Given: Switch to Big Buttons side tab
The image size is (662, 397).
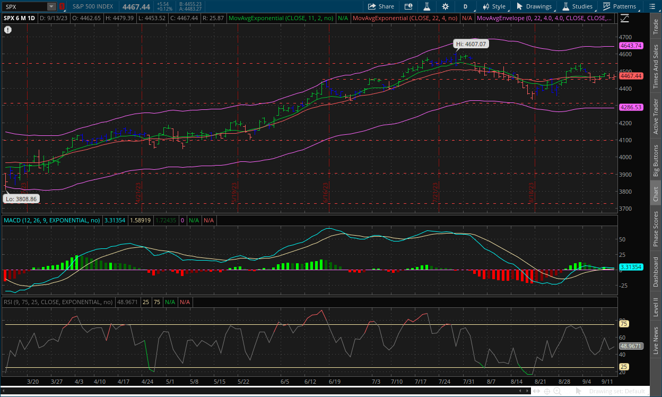Looking at the screenshot, I should (x=656, y=160).
